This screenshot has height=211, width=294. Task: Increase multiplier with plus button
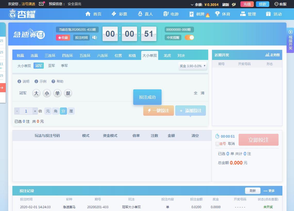[x=35, y=111]
